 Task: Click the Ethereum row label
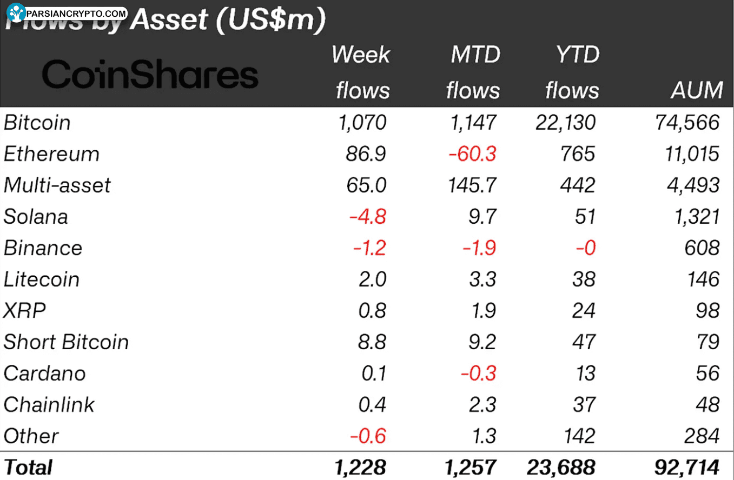[x=52, y=154]
